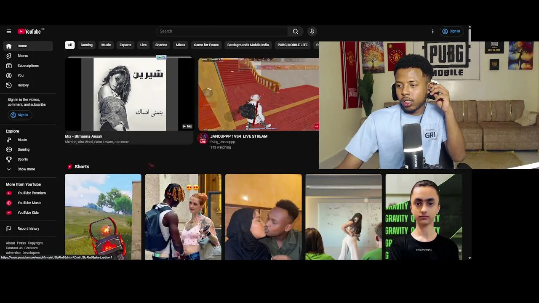539x303 pixels.
Task: Select the Battlegrounds Mobile India chip
Action: (248, 45)
